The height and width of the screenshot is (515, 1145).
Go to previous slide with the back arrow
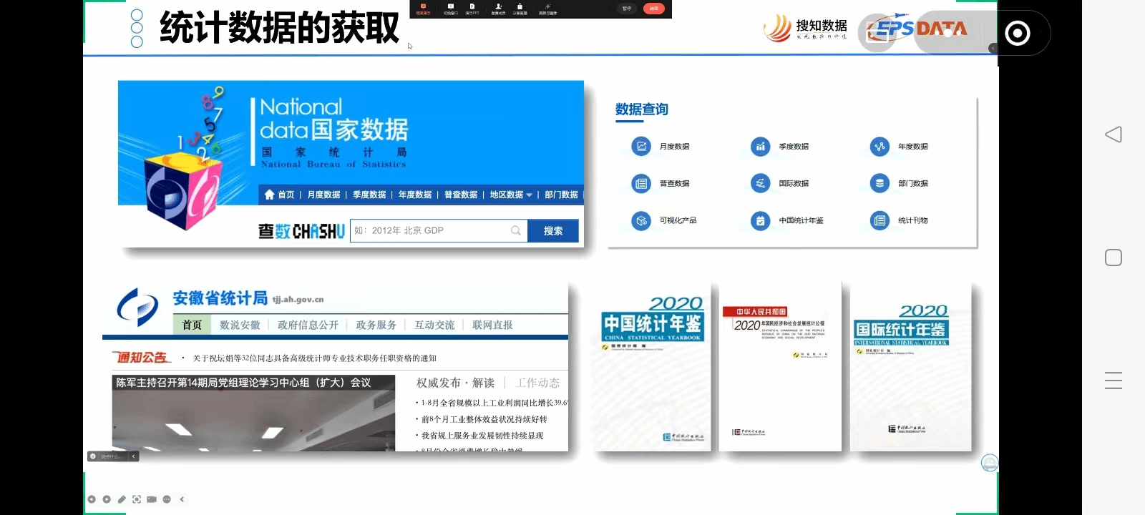pos(92,499)
